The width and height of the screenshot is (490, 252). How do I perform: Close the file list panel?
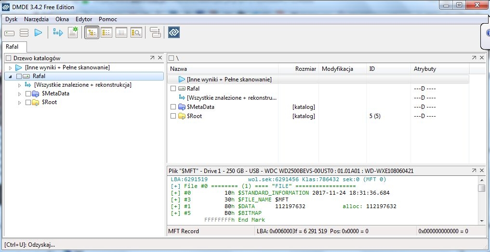[x=481, y=57]
